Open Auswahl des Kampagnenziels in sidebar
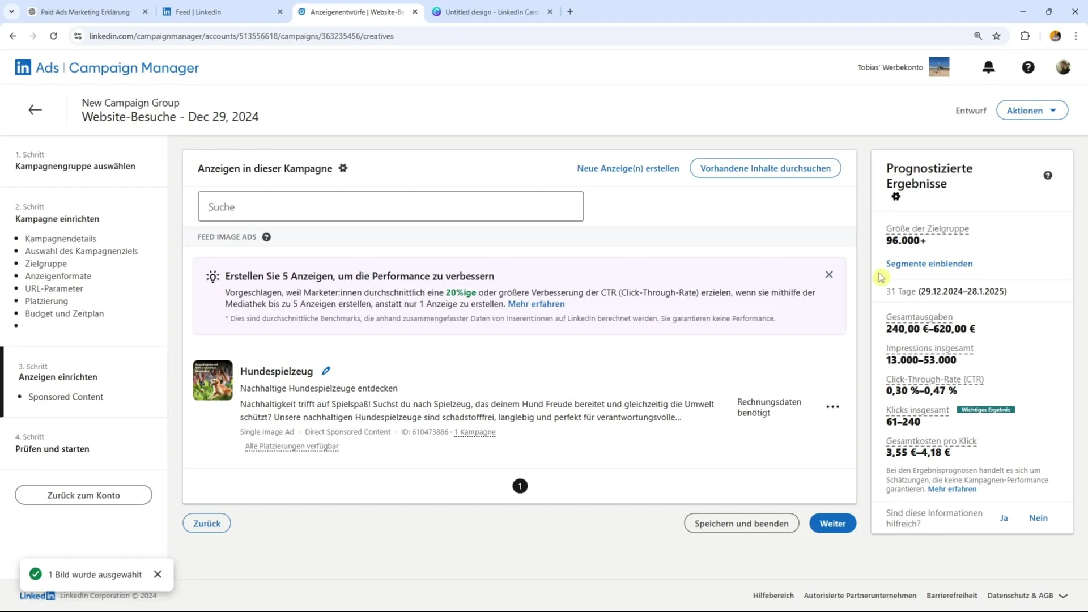Viewport: 1088px width, 612px height. [81, 251]
